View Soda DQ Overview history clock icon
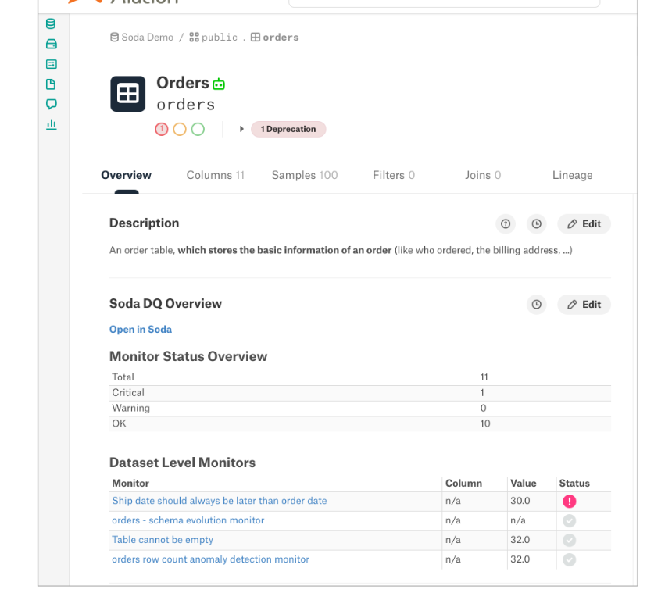This screenshot has height=593, width=672. pyautogui.click(x=537, y=305)
